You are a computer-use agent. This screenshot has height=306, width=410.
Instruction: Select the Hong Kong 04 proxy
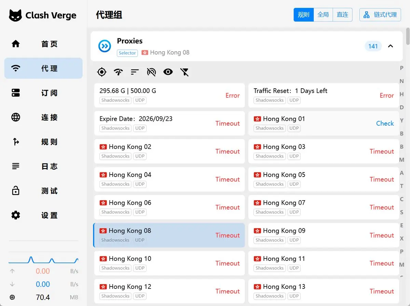pos(169,179)
